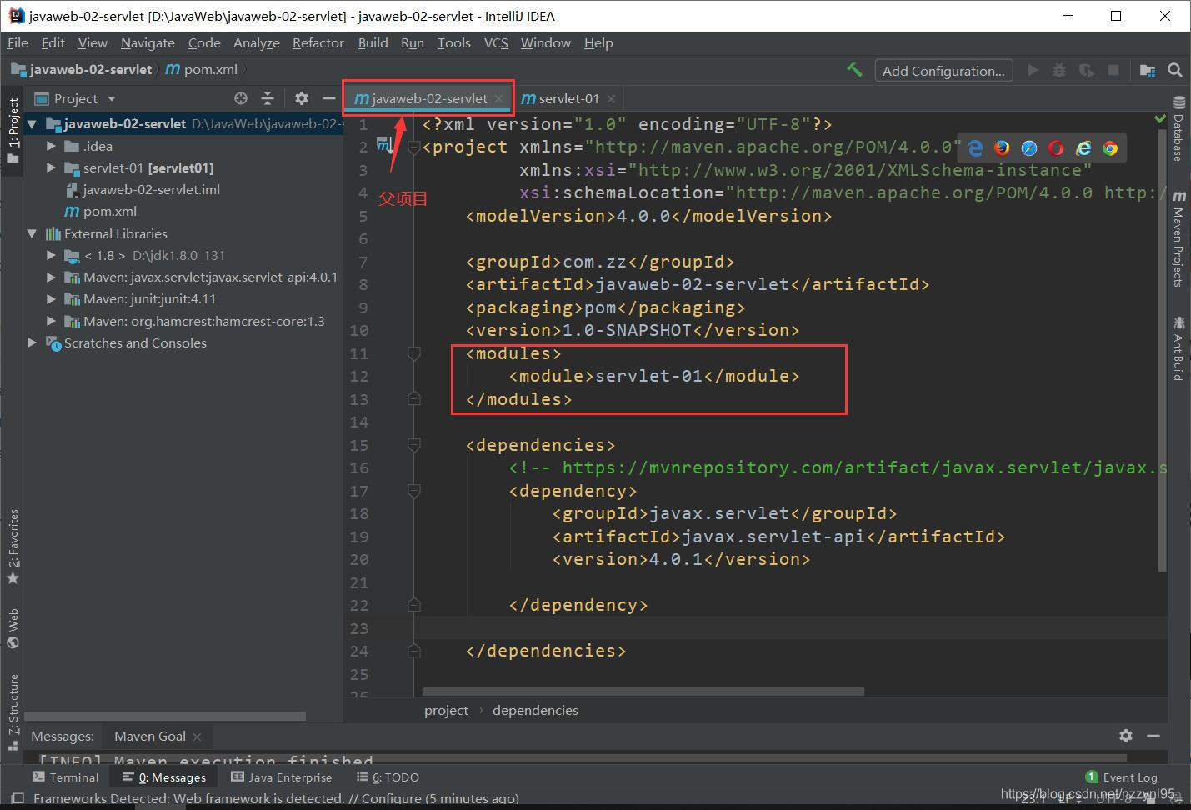The image size is (1191, 810).
Task: Toggle the 2: Favorites side tool window
Action: coord(13,547)
